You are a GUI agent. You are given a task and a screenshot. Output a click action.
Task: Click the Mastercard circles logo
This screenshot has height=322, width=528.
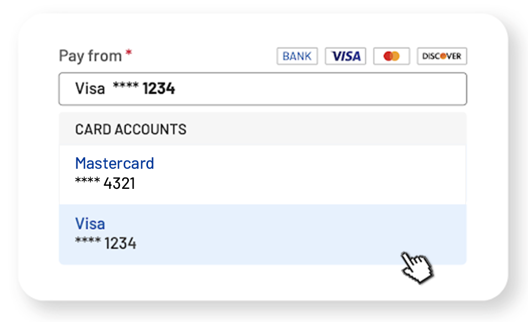pos(391,56)
